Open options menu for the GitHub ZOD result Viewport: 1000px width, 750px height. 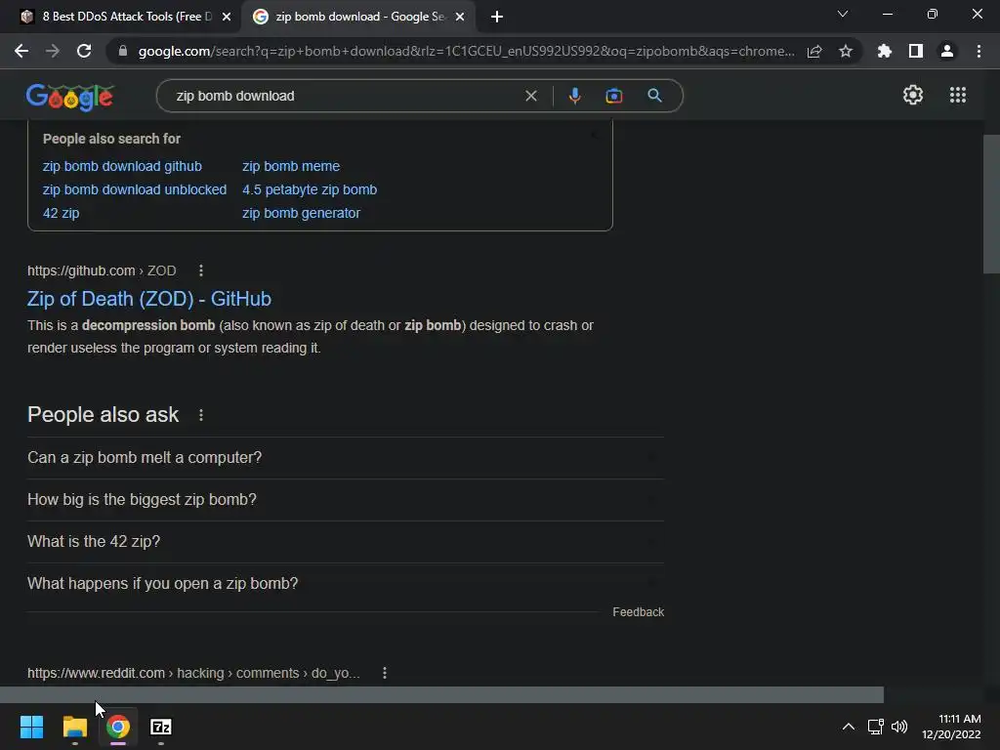coord(201,271)
